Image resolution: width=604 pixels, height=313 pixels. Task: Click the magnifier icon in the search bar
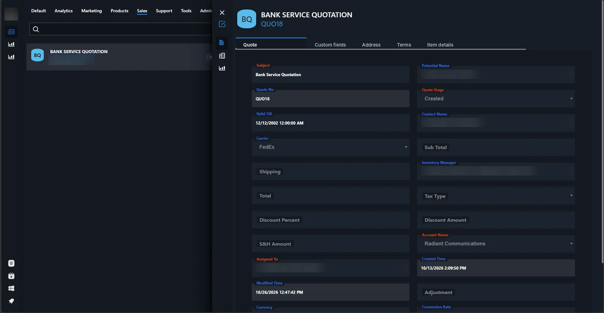point(36,29)
